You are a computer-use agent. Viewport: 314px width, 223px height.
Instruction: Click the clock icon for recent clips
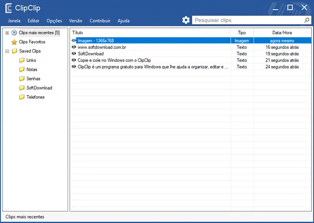pos(14,32)
